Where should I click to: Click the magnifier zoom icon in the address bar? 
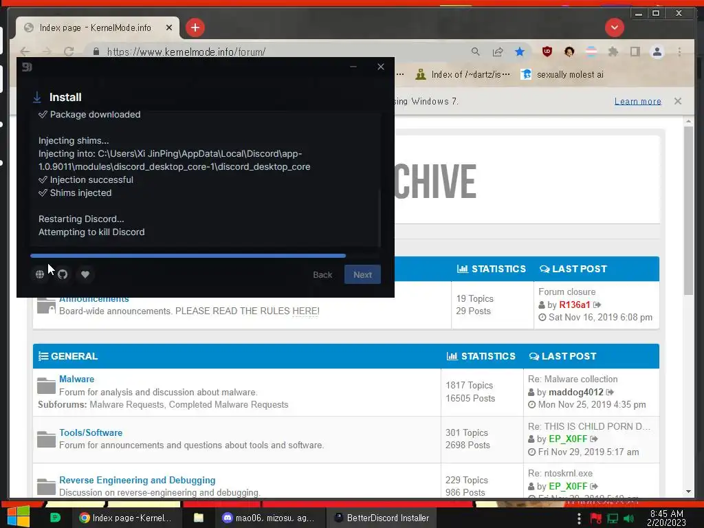pos(476,52)
